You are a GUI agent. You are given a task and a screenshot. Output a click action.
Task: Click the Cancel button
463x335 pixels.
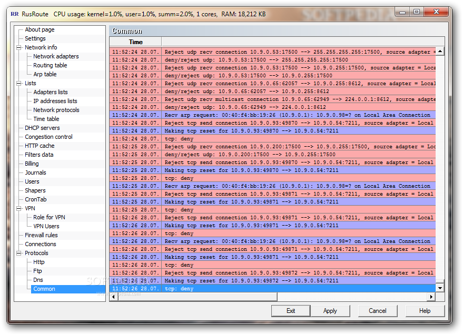pyautogui.click(x=378, y=311)
